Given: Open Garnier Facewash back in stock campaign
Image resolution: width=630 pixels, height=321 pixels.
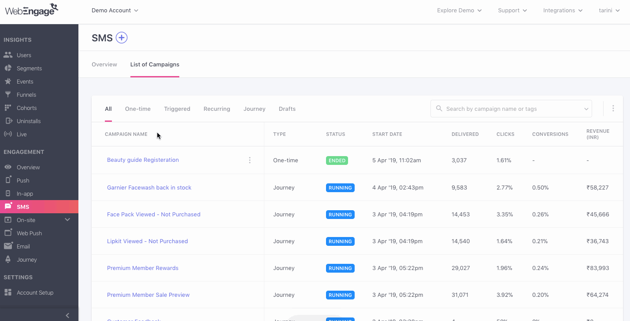Looking at the screenshot, I should coord(149,187).
